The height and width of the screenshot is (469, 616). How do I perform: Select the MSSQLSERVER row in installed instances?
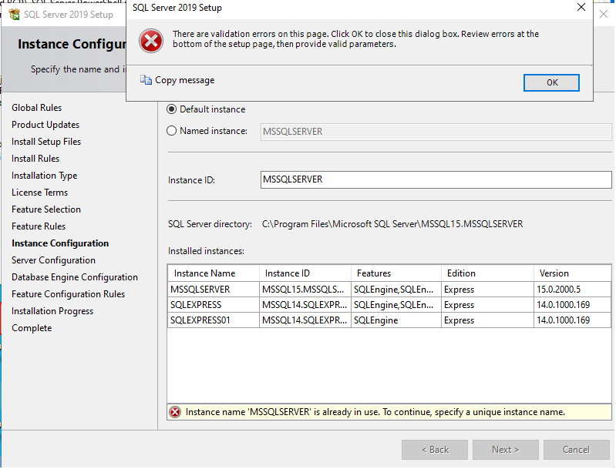(389, 290)
